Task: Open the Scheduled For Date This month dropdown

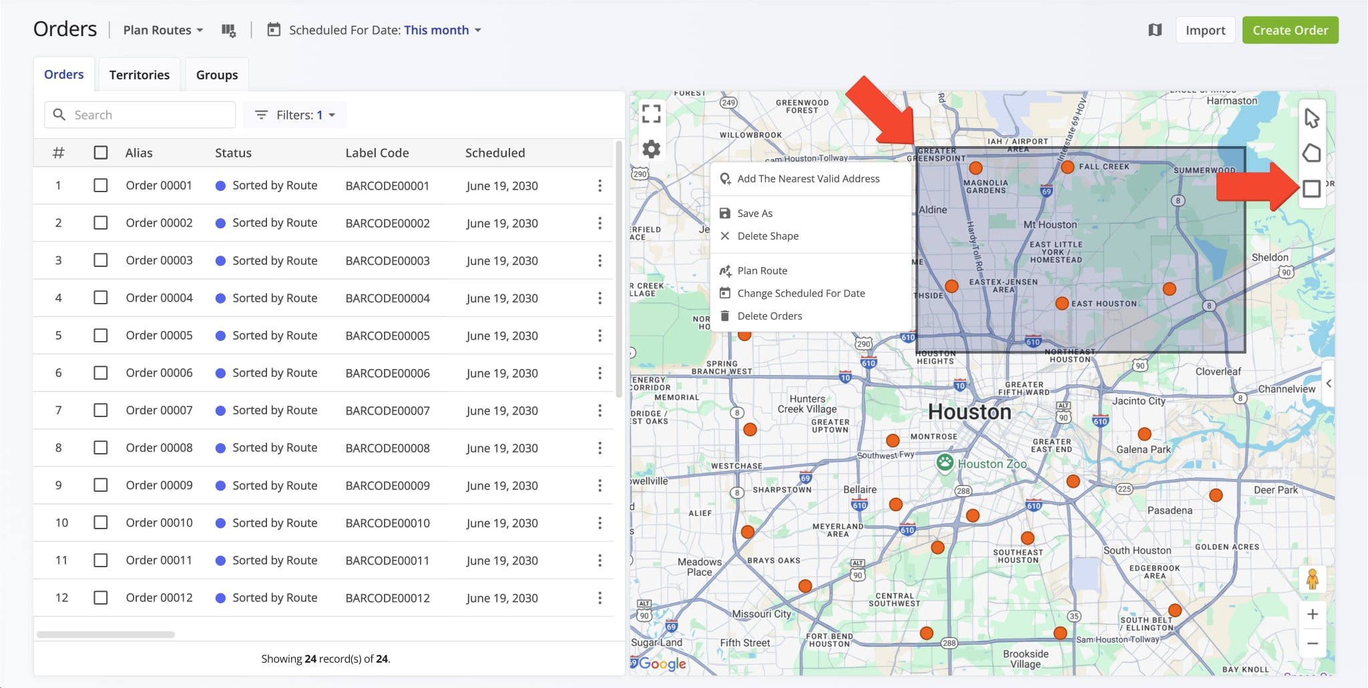Action: point(443,30)
